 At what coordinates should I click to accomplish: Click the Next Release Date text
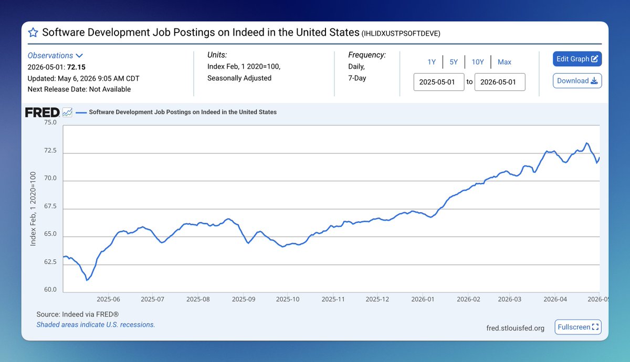pos(79,89)
